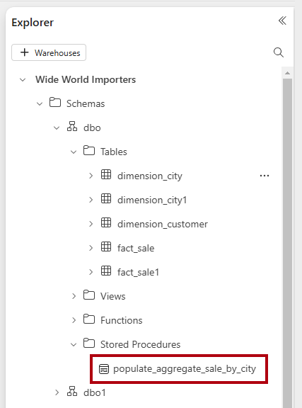Image resolution: width=302 pixels, height=408 pixels.
Task: Select the Wide World Importers warehouse label
Action: (86, 79)
